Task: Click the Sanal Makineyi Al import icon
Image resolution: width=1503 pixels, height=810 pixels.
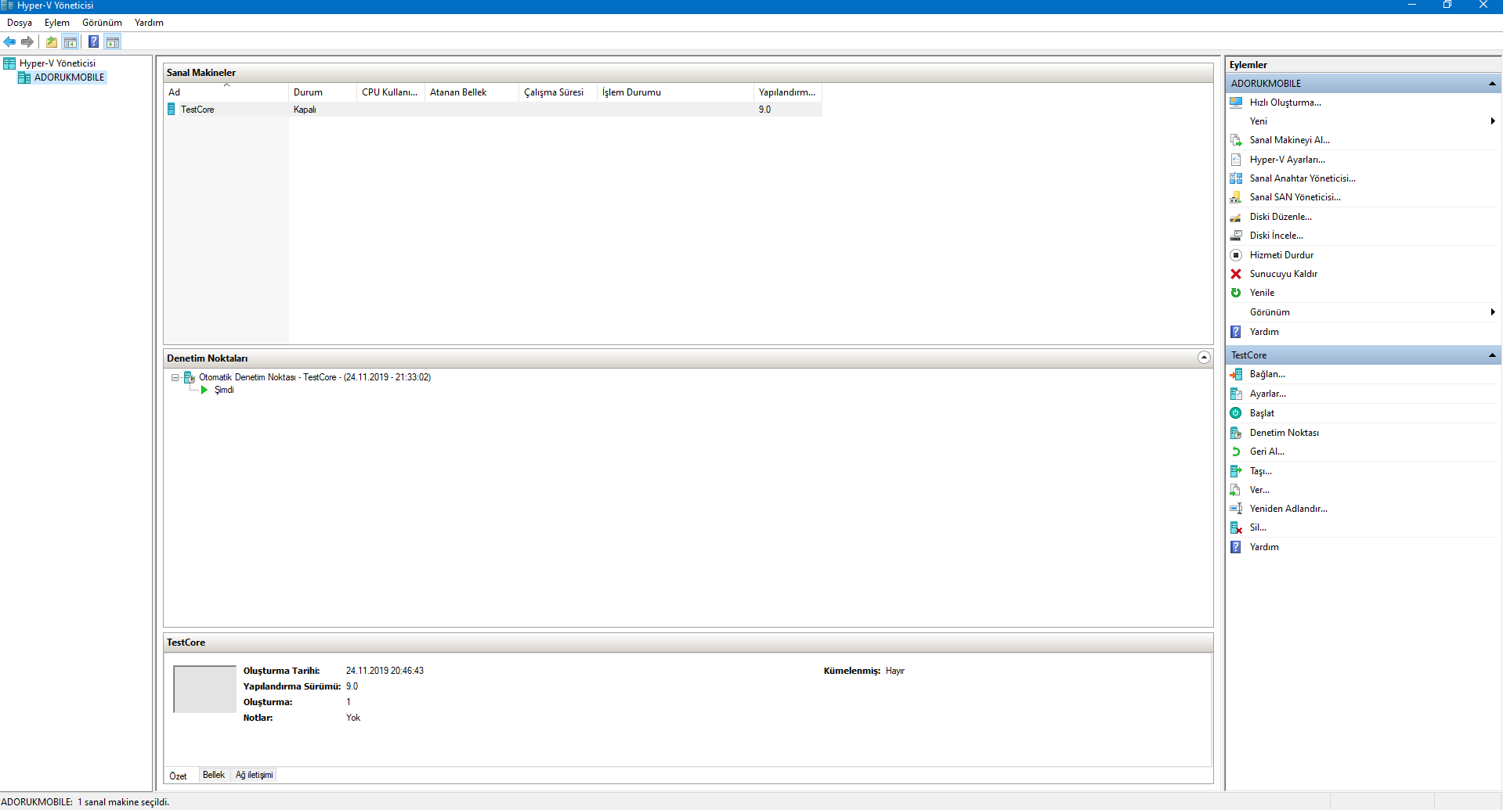Action: [1236, 140]
